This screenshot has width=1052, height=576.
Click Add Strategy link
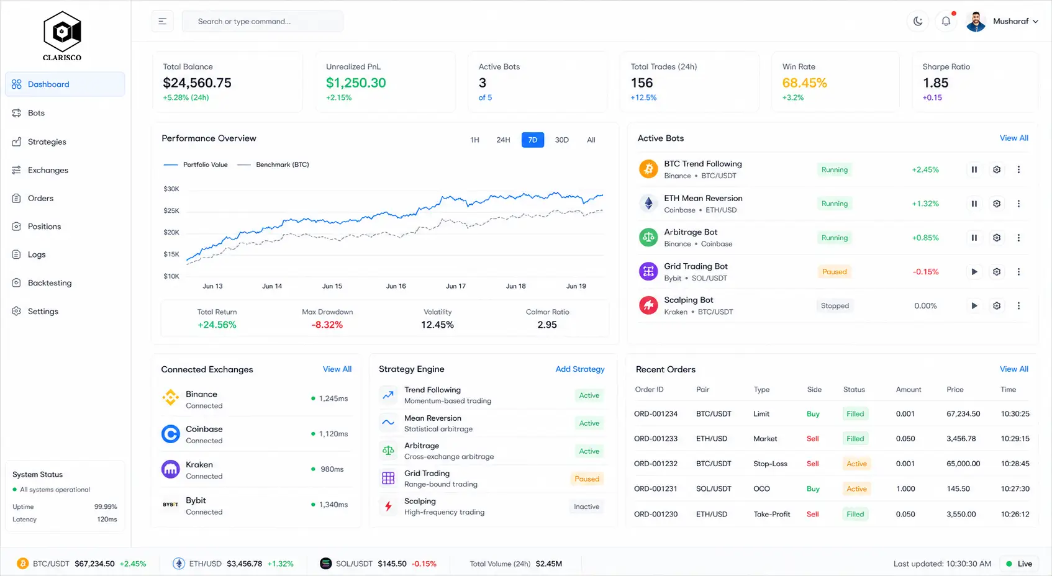(580, 369)
